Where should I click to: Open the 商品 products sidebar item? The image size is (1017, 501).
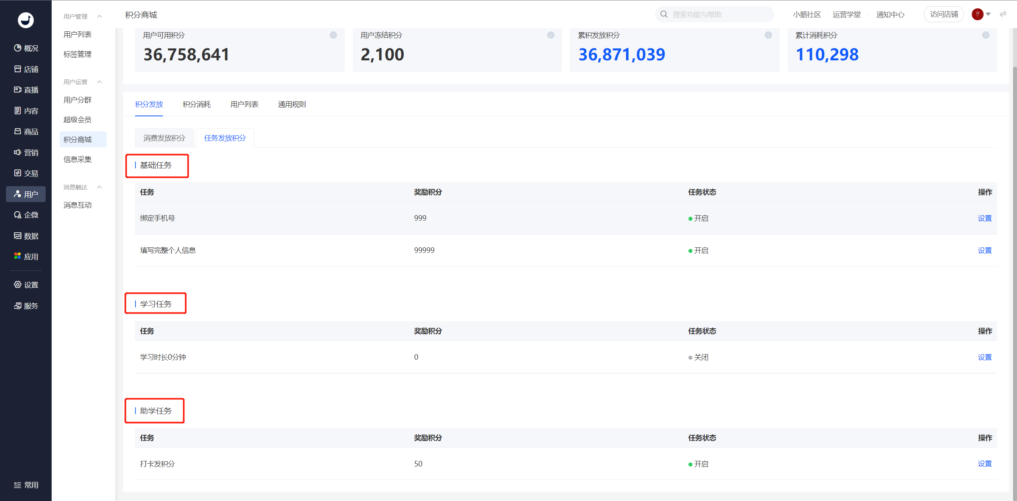(x=26, y=131)
